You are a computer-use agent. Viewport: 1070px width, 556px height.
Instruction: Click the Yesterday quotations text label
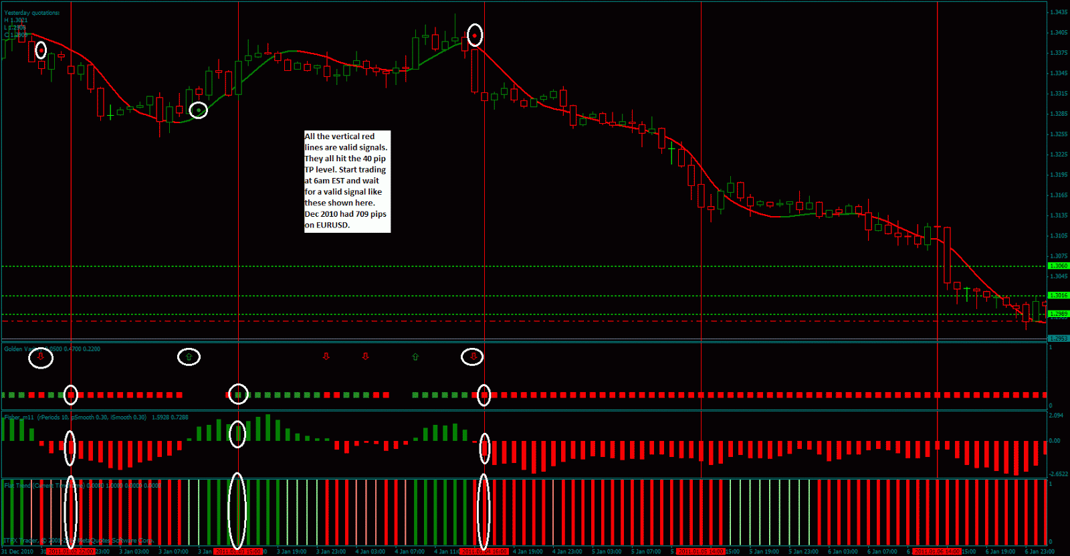coord(32,13)
